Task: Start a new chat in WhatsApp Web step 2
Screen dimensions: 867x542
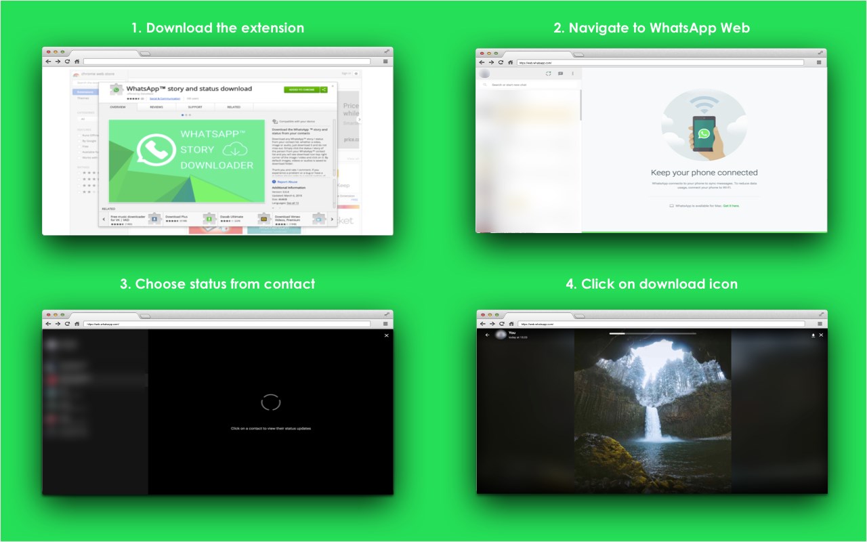Action: [x=561, y=73]
